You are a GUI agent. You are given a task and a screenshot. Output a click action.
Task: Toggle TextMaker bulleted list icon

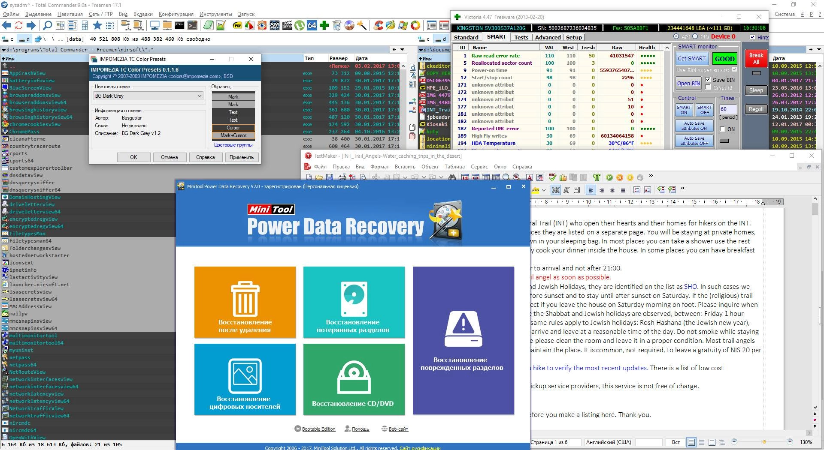637,190
